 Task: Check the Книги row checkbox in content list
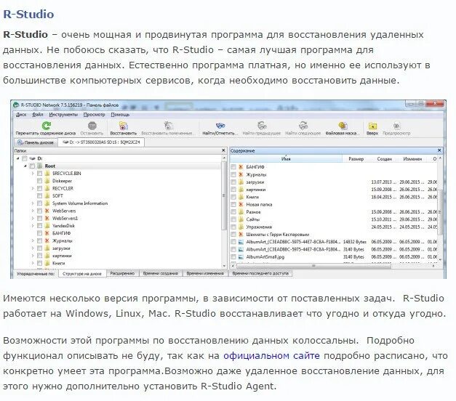pyautogui.click(x=233, y=197)
